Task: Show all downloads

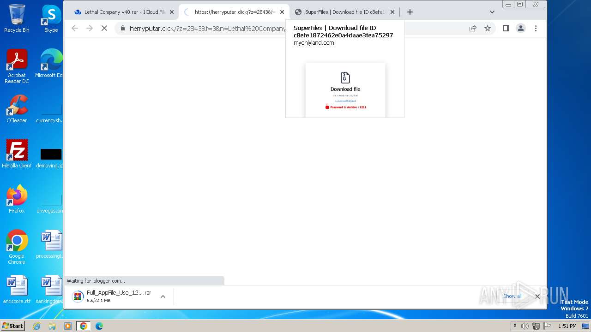Action: point(513,296)
